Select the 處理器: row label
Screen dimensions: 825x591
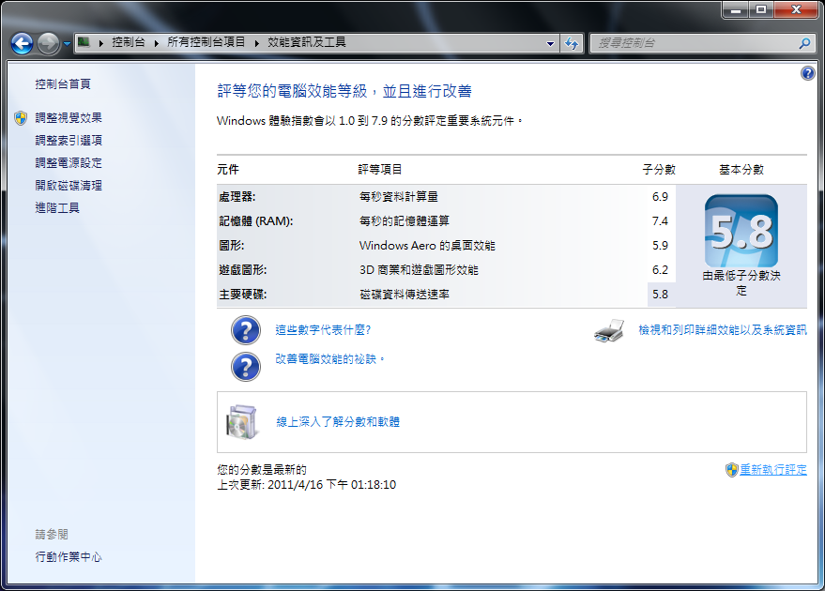237,197
